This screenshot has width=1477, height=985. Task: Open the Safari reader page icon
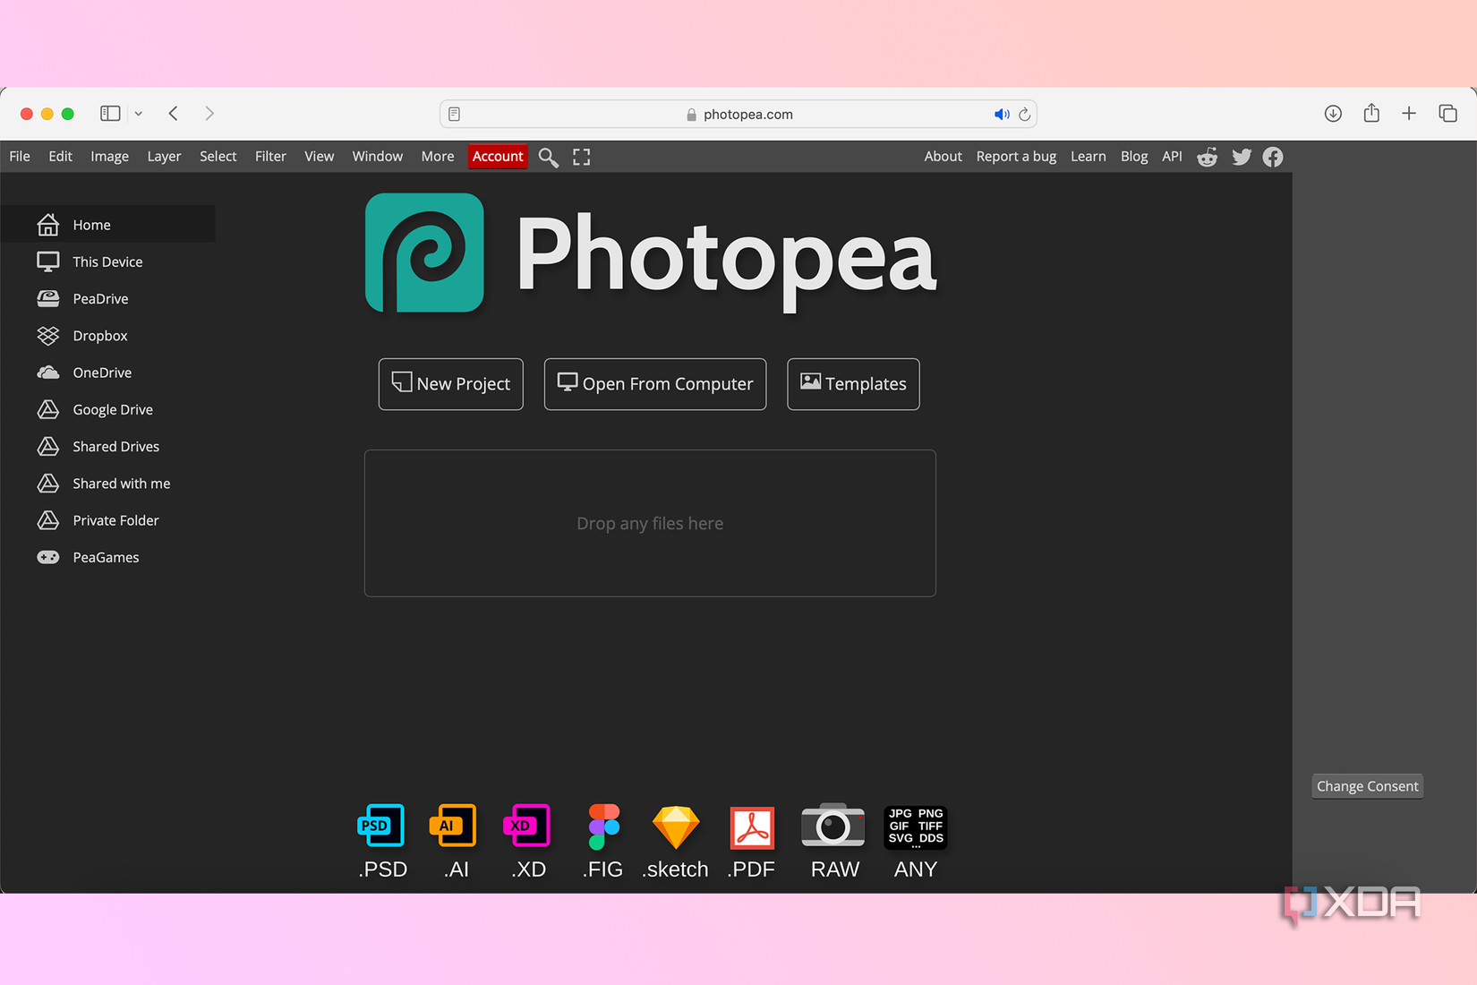455,115
